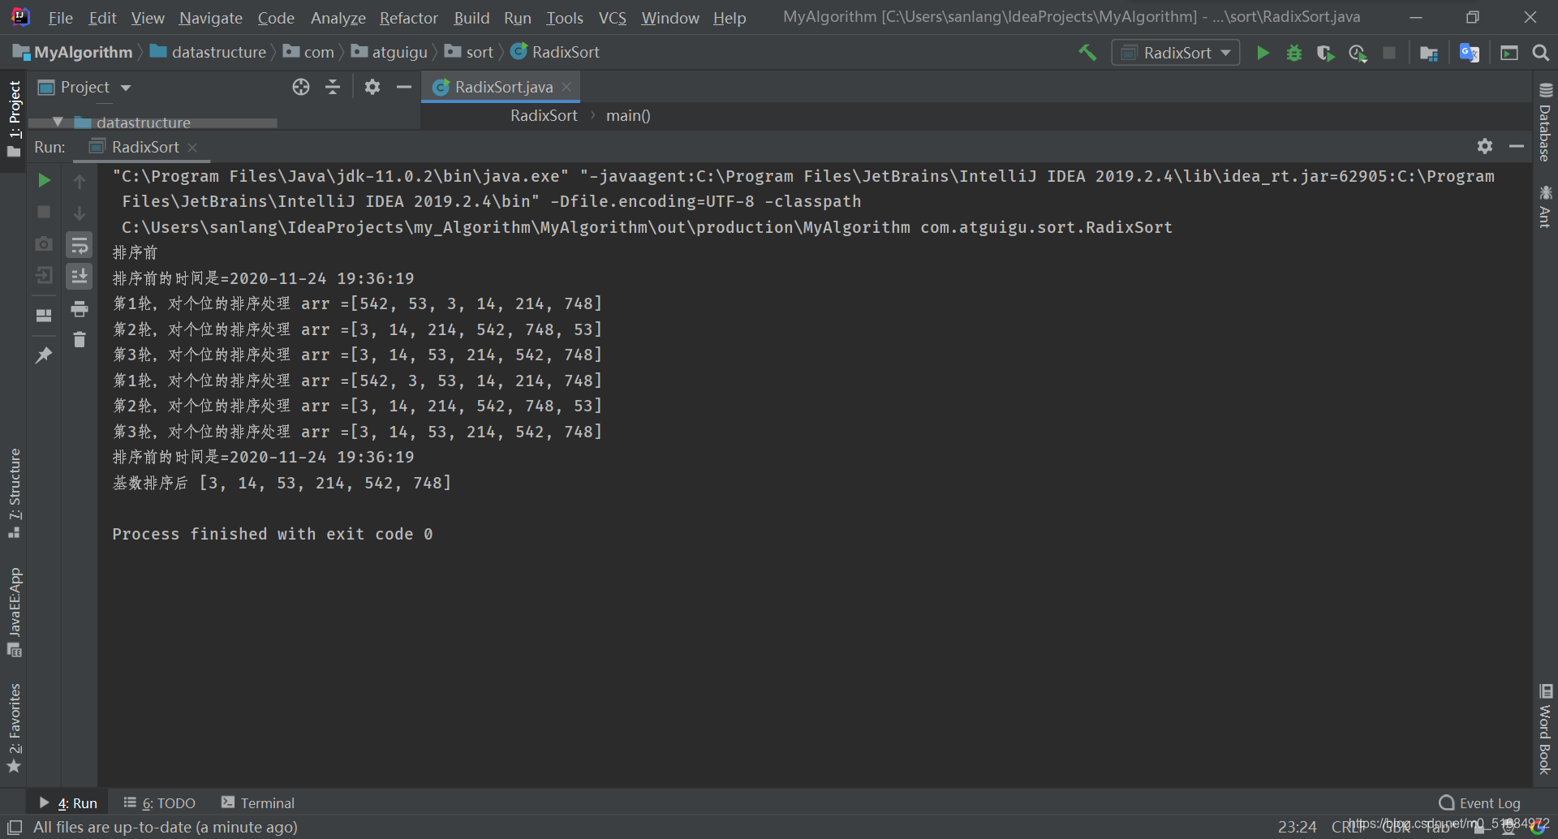Open the Build menu
This screenshot has width=1558, height=839.
pyautogui.click(x=471, y=18)
